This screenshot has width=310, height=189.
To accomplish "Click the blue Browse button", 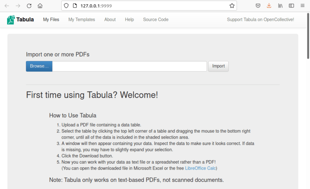I will click(x=39, y=66).
